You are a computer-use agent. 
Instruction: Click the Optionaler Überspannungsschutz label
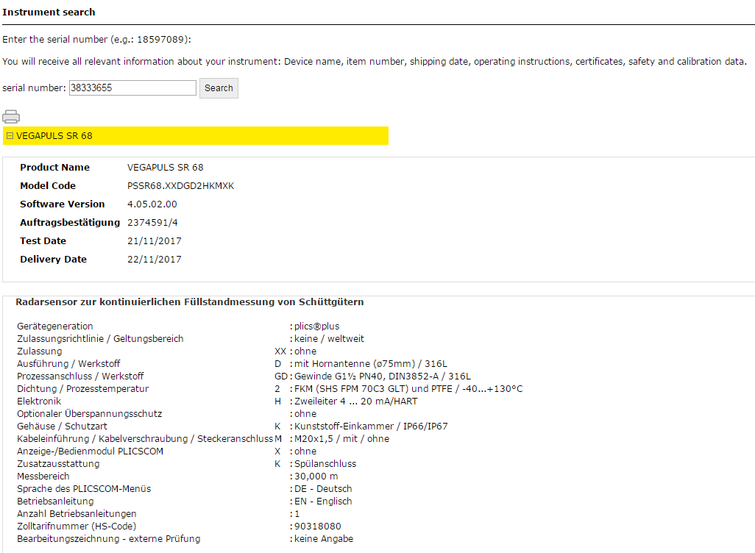[x=90, y=414]
